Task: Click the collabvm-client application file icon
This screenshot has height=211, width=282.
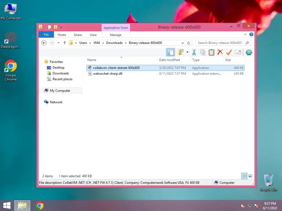Action: click(x=90, y=68)
